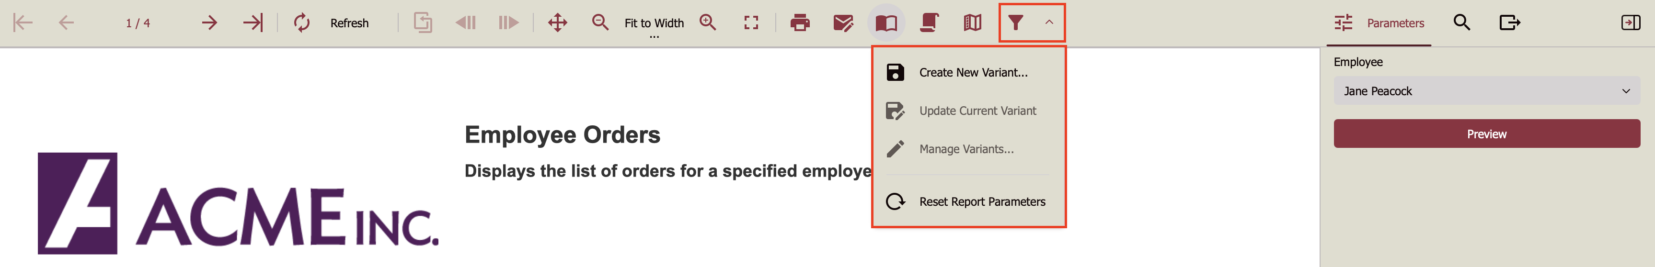Print the report
This screenshot has height=267, width=1655.
tap(800, 23)
